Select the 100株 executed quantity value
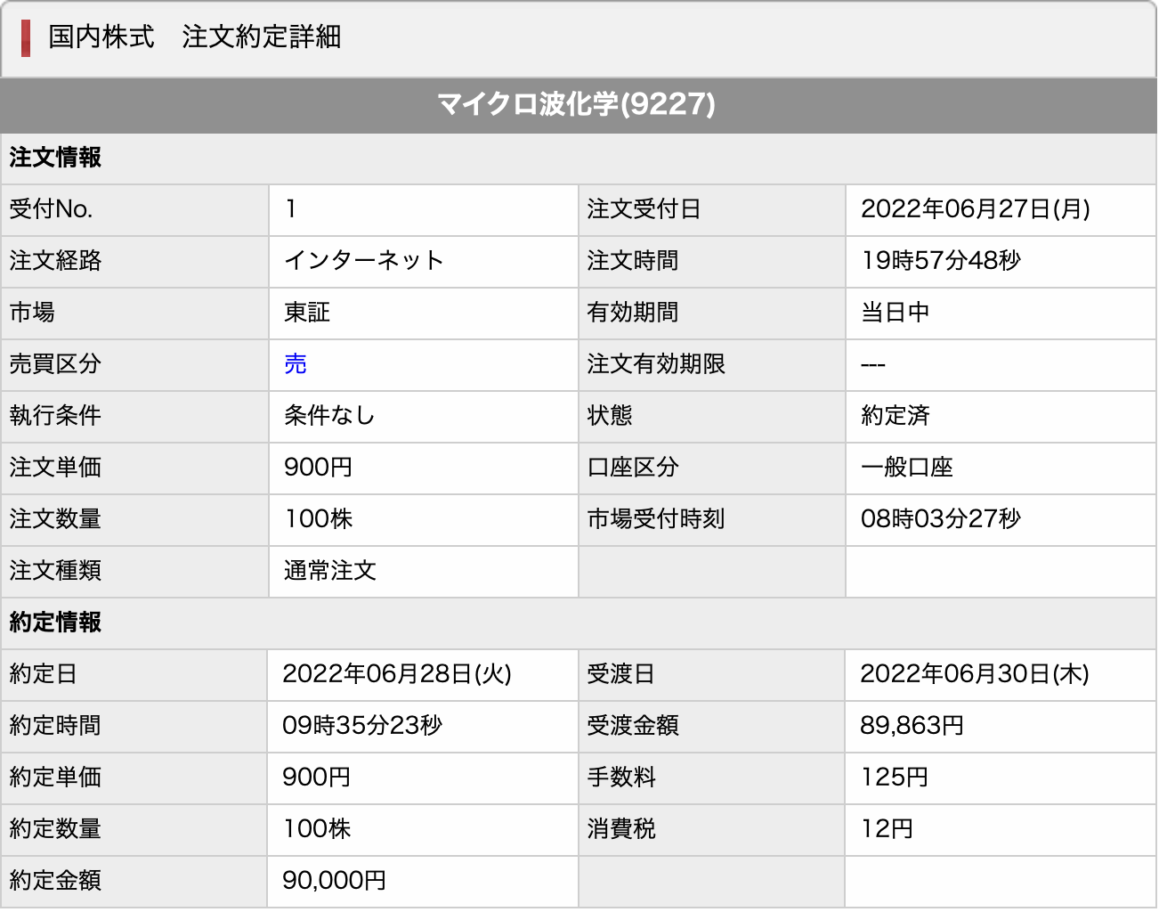1159x912 pixels. (317, 829)
